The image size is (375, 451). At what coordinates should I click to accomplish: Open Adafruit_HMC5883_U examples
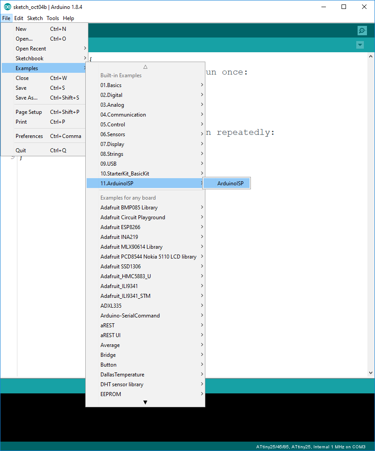click(x=146, y=276)
